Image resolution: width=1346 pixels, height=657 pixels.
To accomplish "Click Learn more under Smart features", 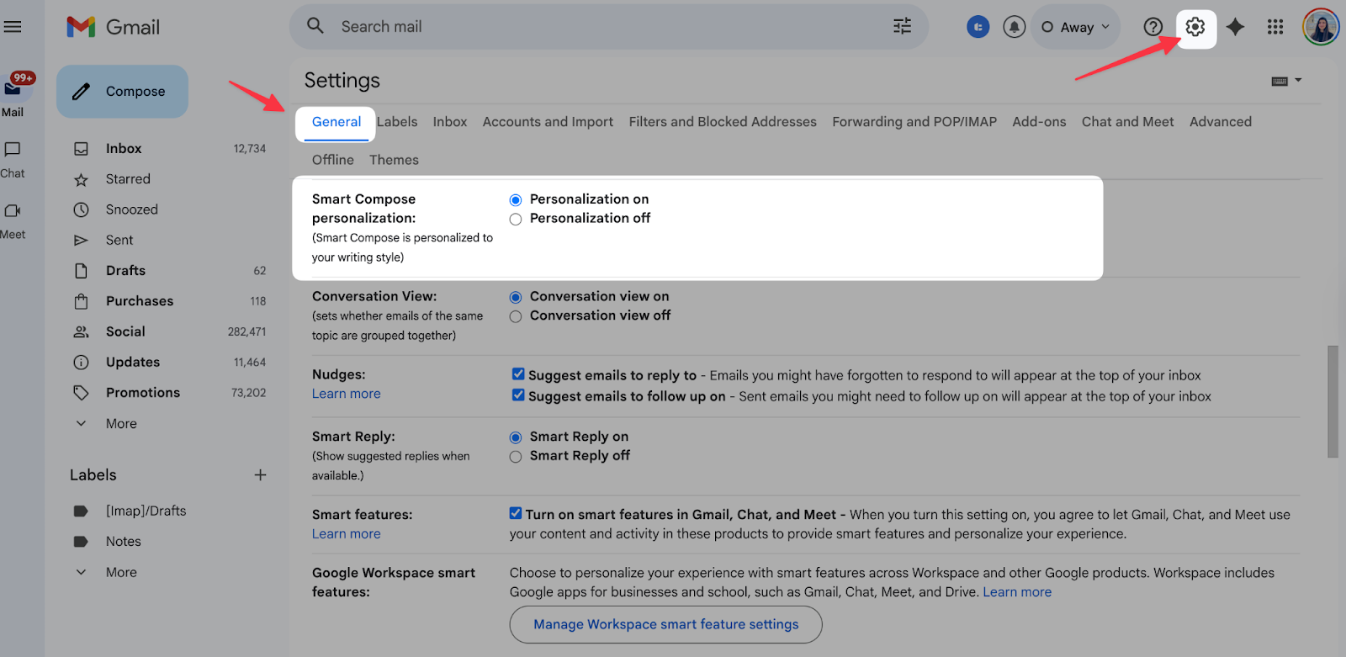I will (x=347, y=534).
